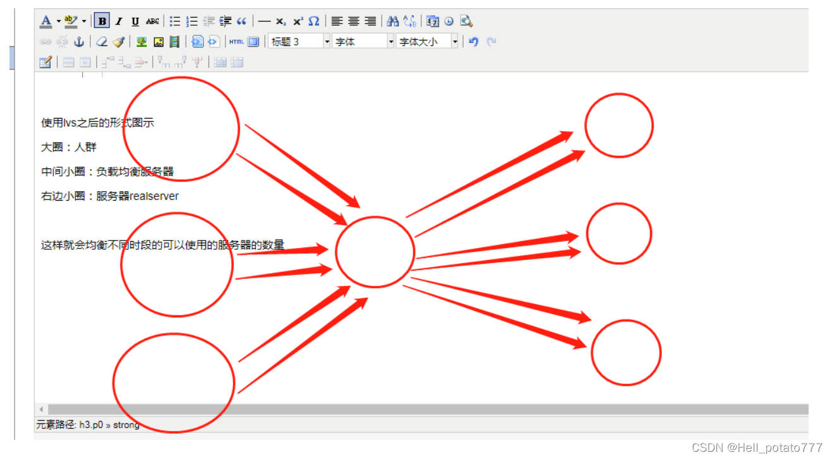The height and width of the screenshot is (460, 832).
Task: Click the line 右边小圈：服务器realserver
Action: [x=110, y=196]
